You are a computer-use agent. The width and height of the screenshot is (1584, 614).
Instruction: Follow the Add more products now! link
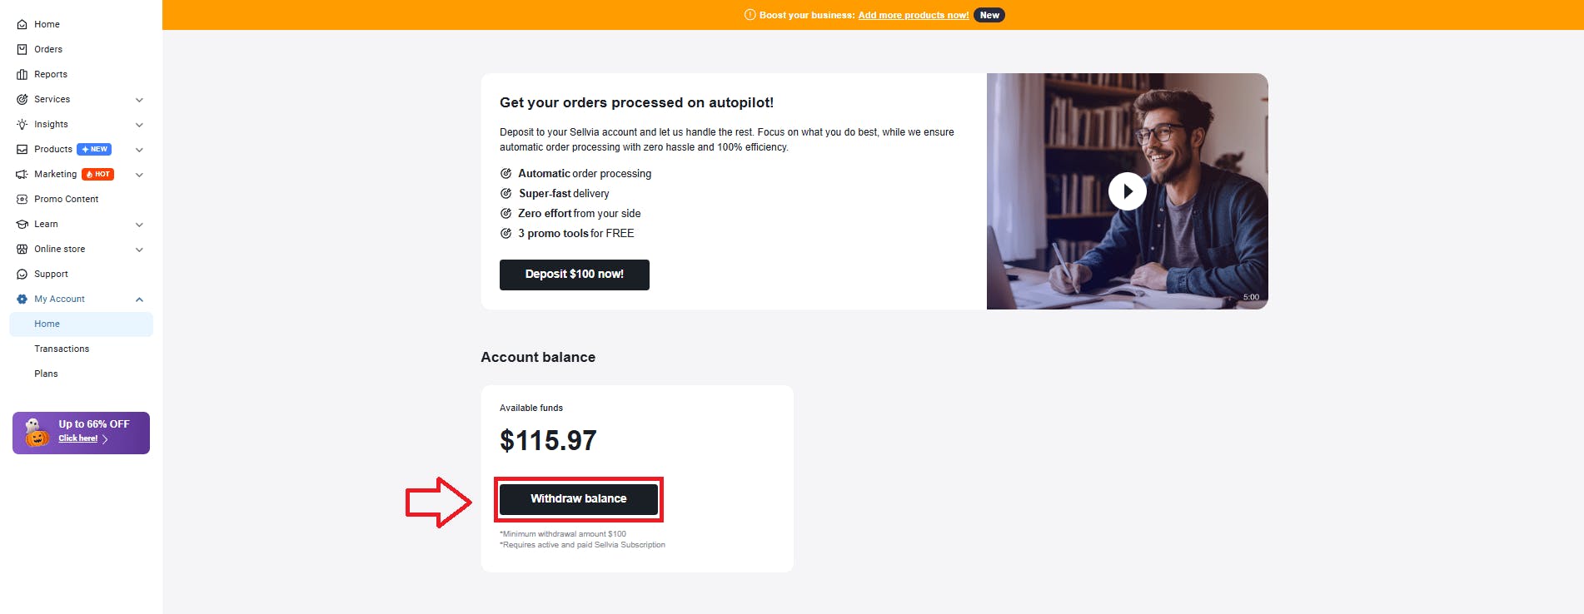913,15
